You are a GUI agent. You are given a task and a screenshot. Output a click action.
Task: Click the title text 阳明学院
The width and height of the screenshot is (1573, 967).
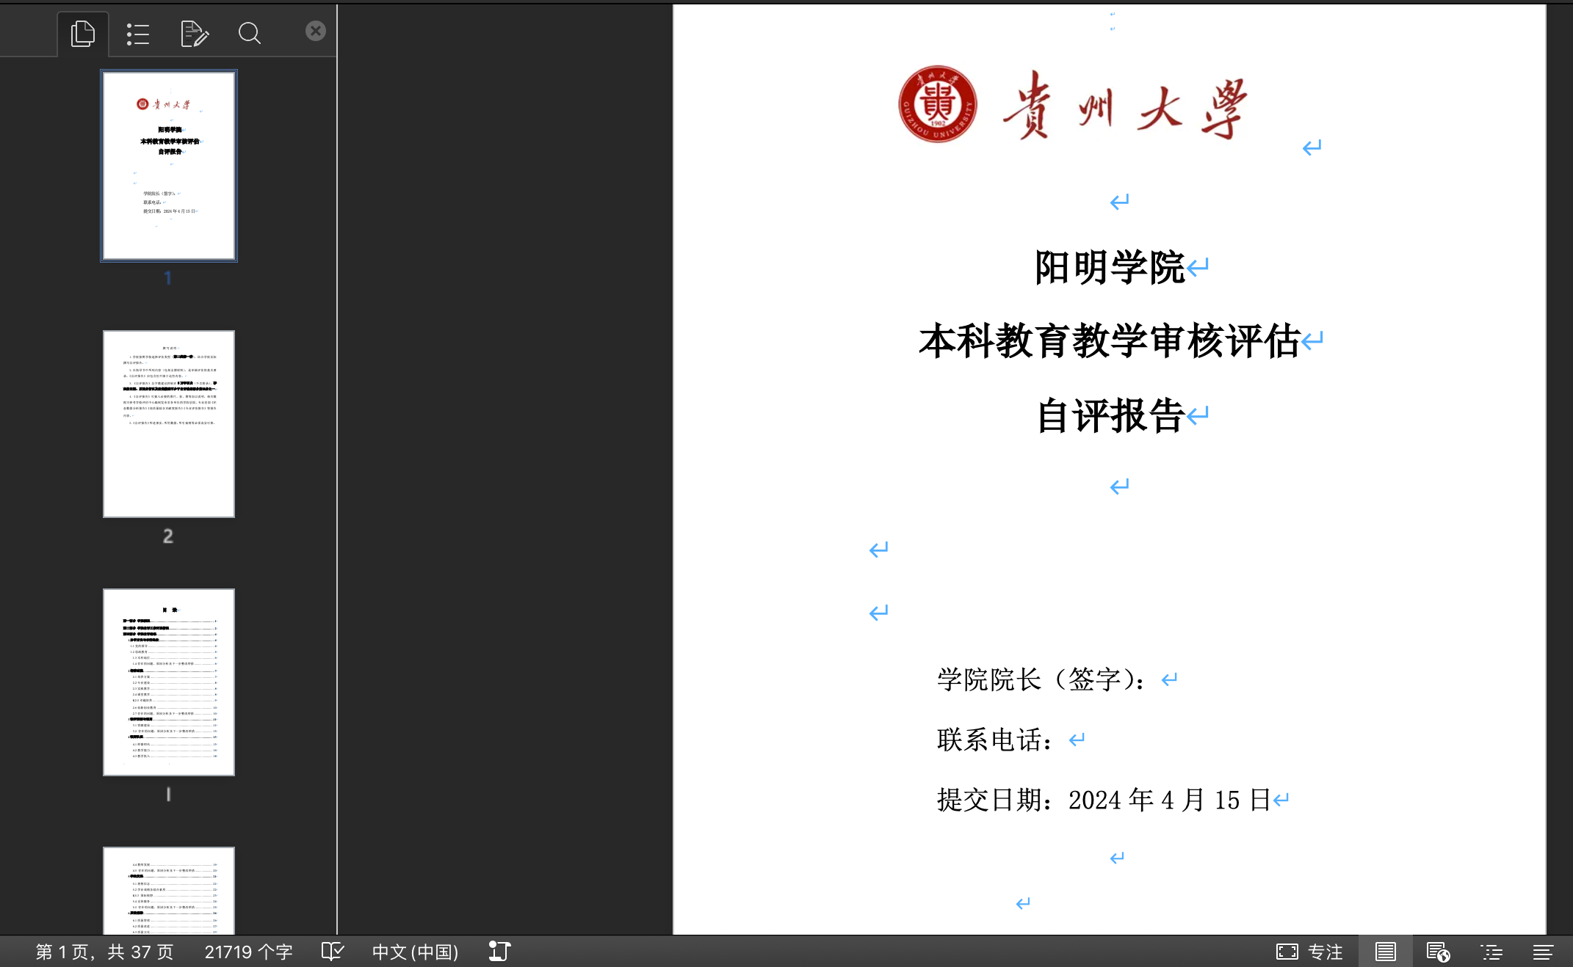(x=1109, y=267)
